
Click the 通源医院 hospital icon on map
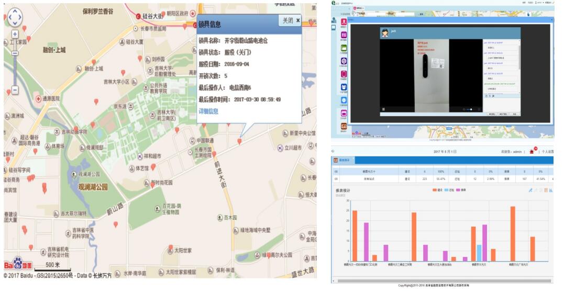click(x=38, y=98)
